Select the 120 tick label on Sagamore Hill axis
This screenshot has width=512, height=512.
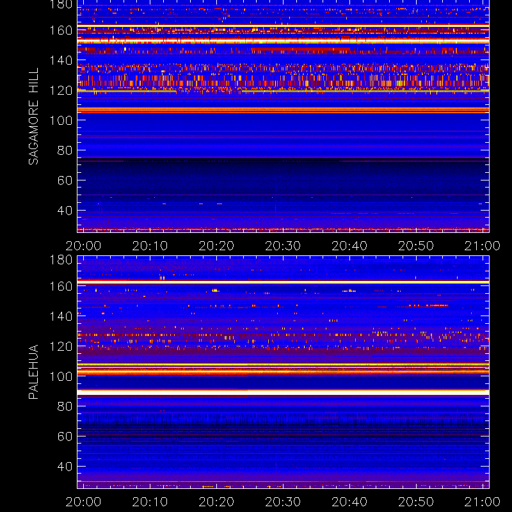click(x=61, y=90)
